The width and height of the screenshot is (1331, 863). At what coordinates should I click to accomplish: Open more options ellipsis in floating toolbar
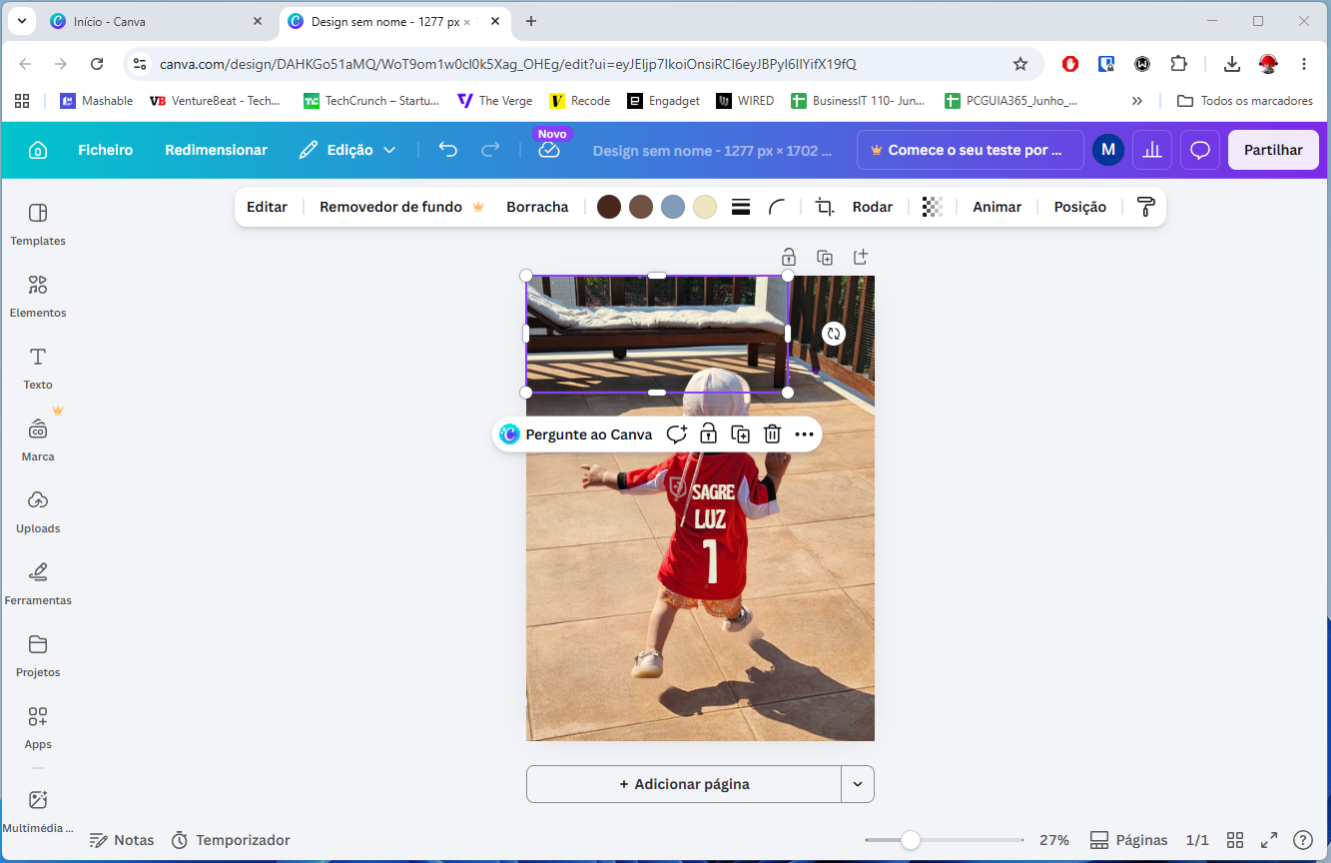coord(804,433)
